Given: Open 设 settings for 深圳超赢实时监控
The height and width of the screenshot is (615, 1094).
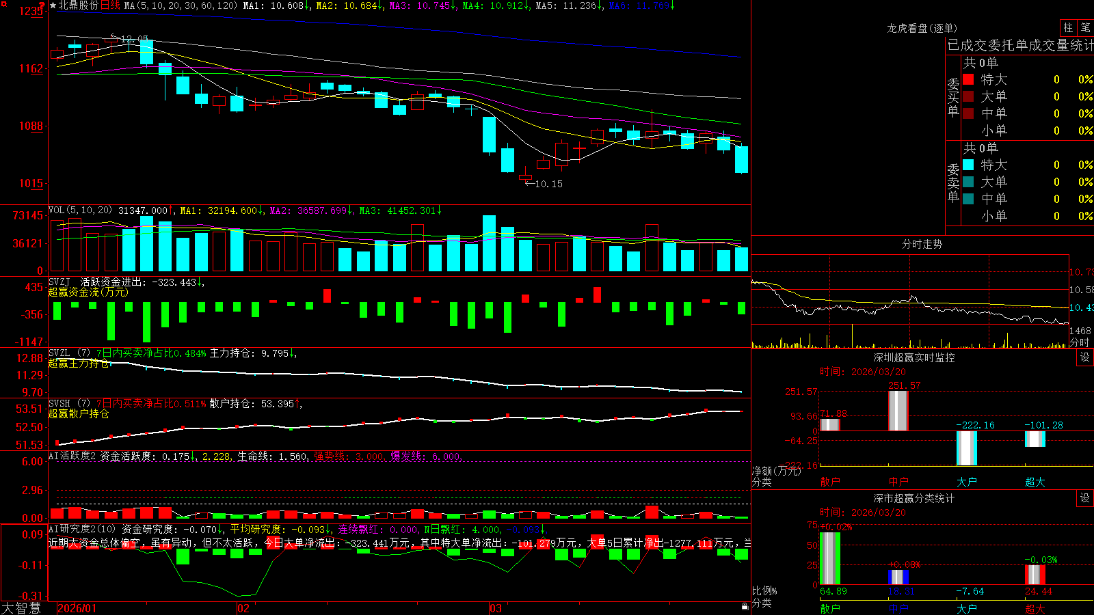Looking at the screenshot, I should [x=1085, y=357].
